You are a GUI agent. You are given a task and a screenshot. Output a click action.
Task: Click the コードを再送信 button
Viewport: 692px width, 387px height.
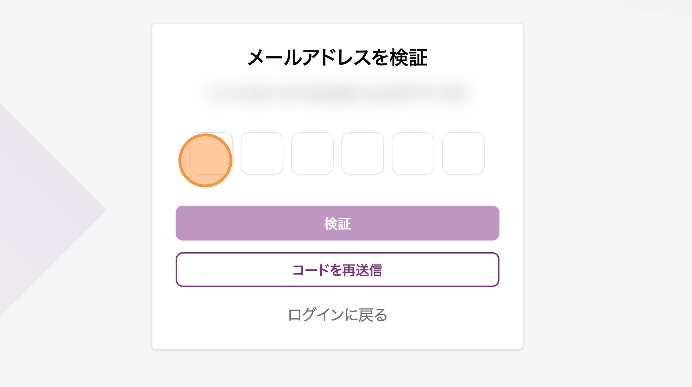(x=337, y=270)
